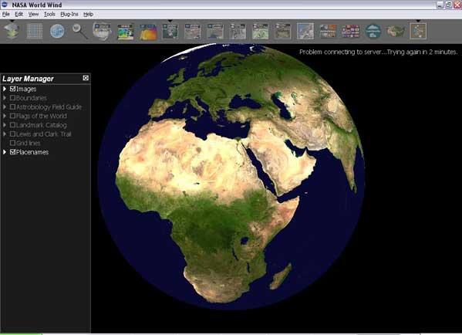
Task: Uncheck the Images layer checkbox
Action: click(x=12, y=89)
